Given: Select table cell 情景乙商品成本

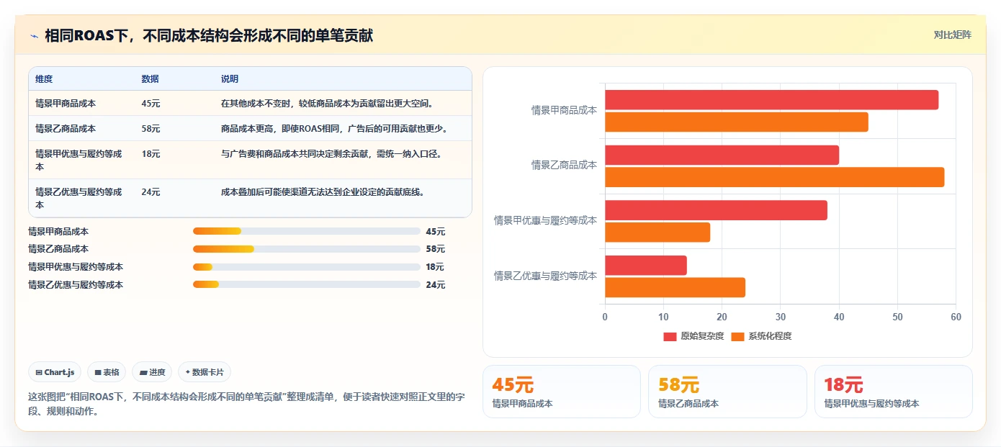Looking at the screenshot, I should pos(66,129).
